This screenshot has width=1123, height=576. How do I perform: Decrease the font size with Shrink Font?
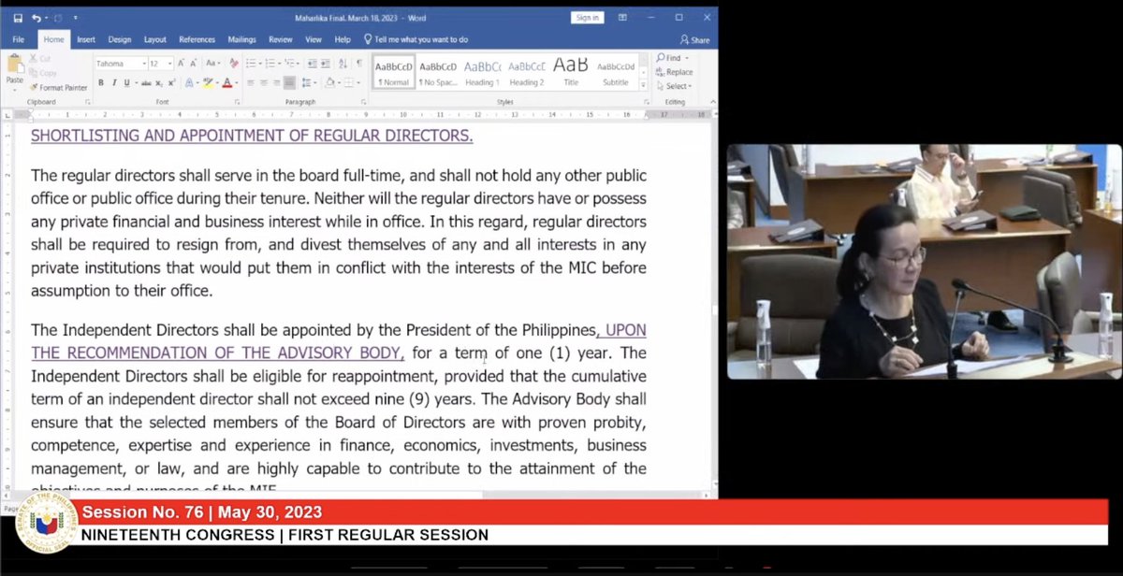[x=194, y=64]
